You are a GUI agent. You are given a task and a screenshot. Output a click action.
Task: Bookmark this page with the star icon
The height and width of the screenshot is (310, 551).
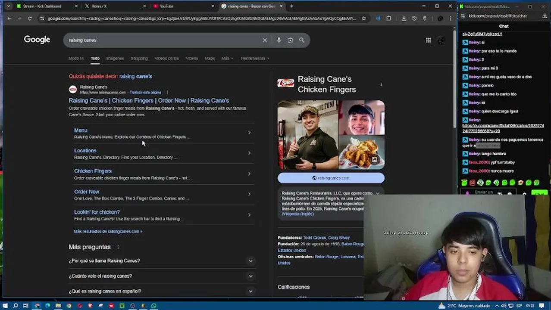[x=364, y=18]
